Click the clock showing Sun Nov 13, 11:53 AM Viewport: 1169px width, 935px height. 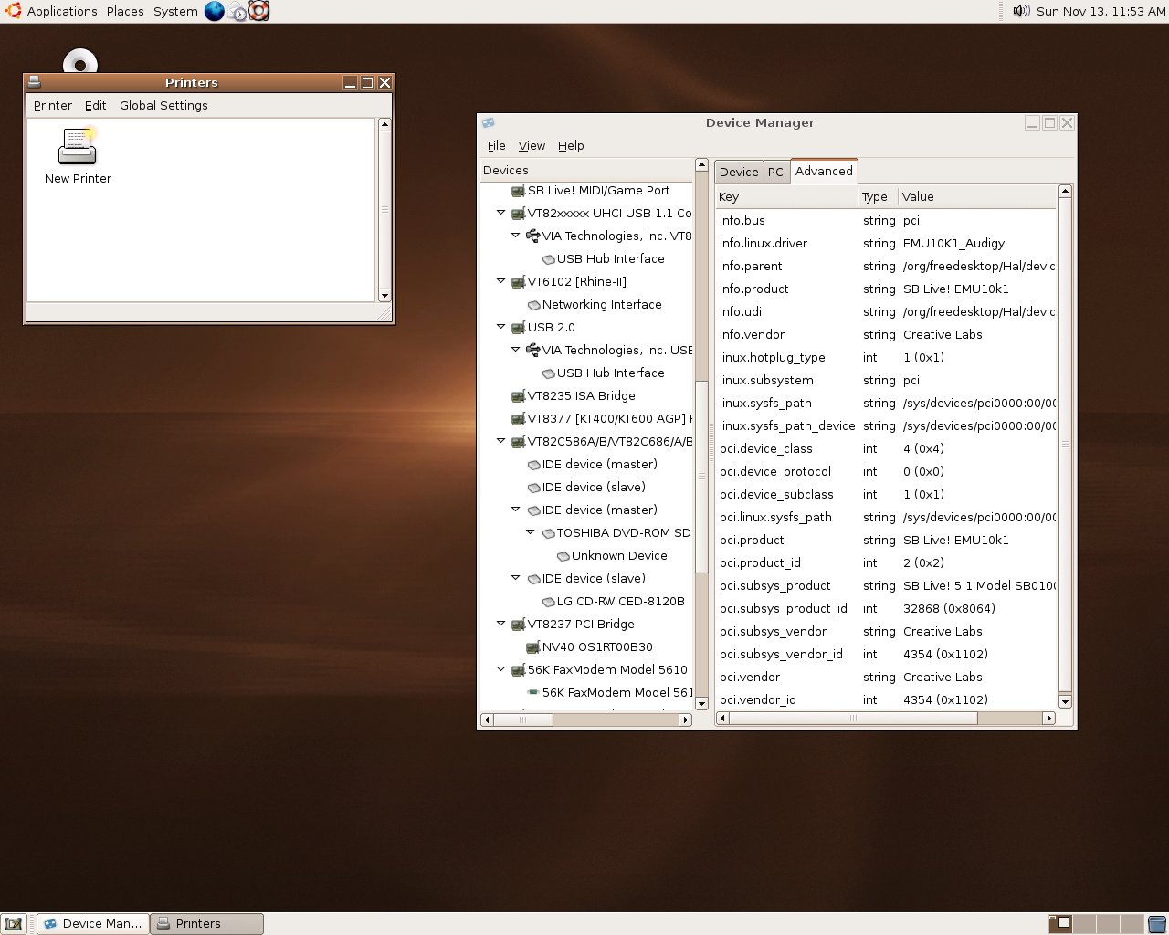click(x=1101, y=11)
